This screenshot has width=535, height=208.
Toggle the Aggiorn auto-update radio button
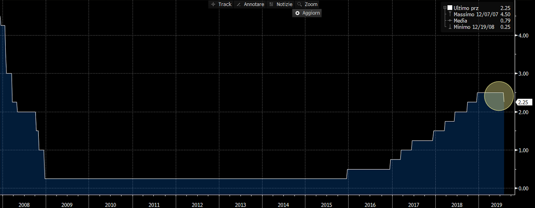coord(298,13)
